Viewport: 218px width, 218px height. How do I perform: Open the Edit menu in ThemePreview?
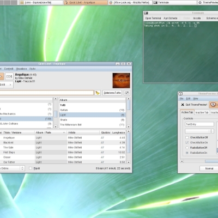[x=188, y=99]
